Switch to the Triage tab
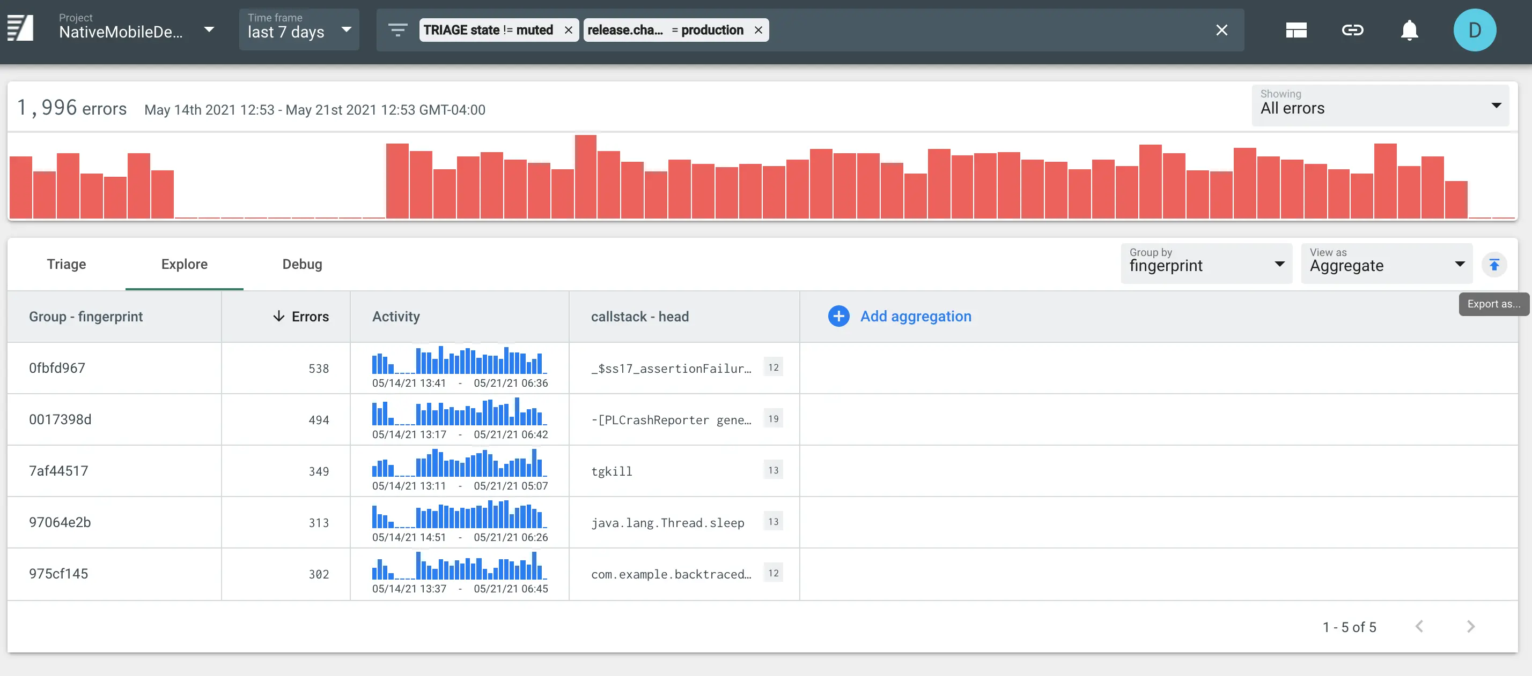 66,264
